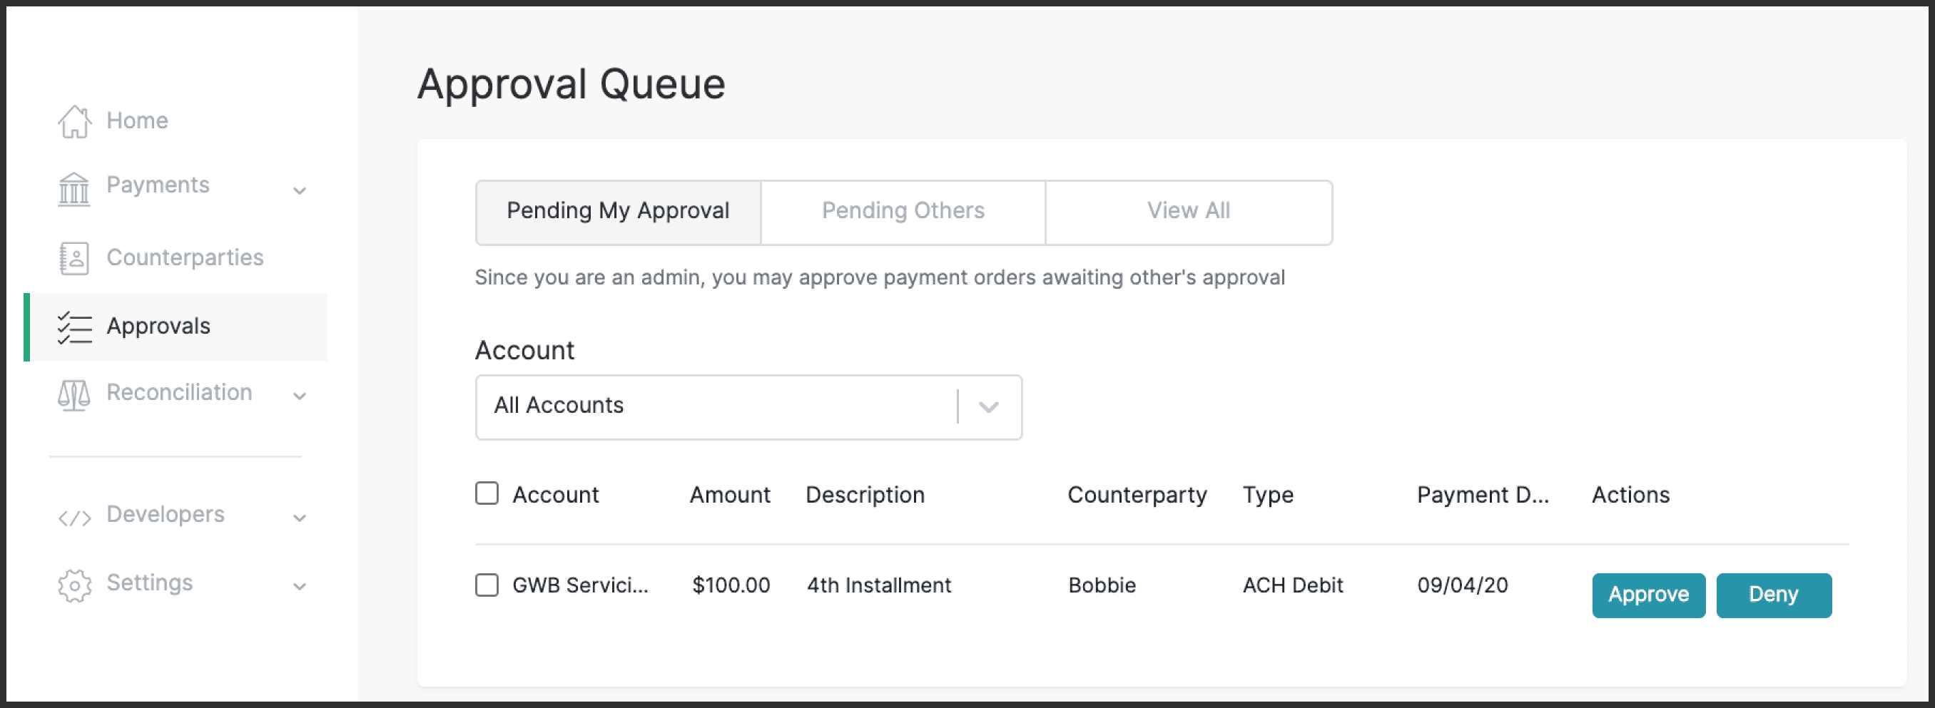This screenshot has width=1935, height=708.
Task: Tick the select-all checkbox in table header
Action: point(487,493)
